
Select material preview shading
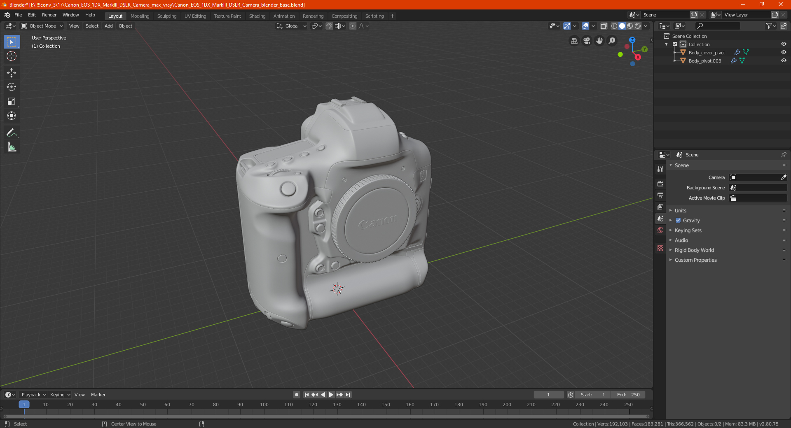630,26
